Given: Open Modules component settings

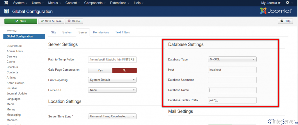Looking at the screenshot, I should coord(12,120).
